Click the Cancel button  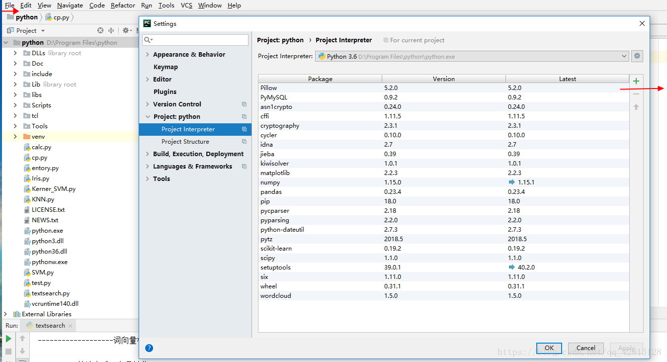click(x=585, y=348)
